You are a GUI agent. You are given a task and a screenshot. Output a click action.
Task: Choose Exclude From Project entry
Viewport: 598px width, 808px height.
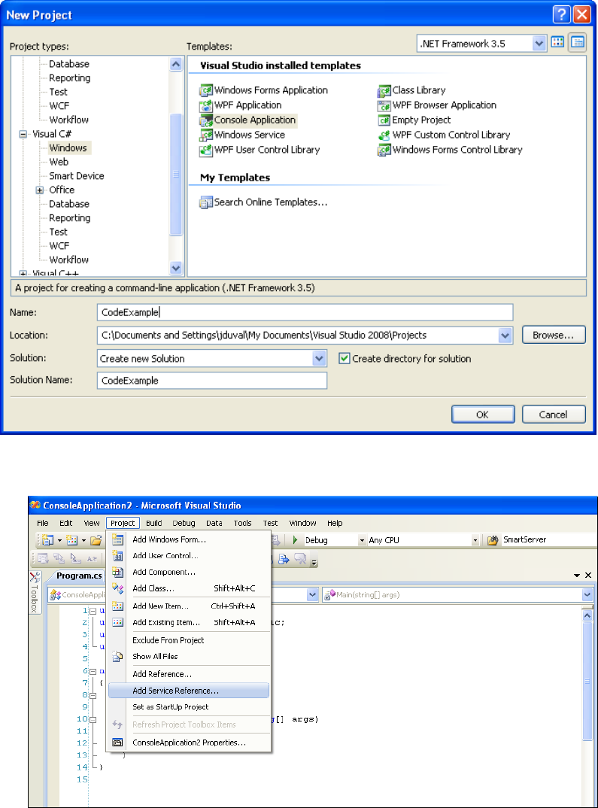(x=189, y=640)
